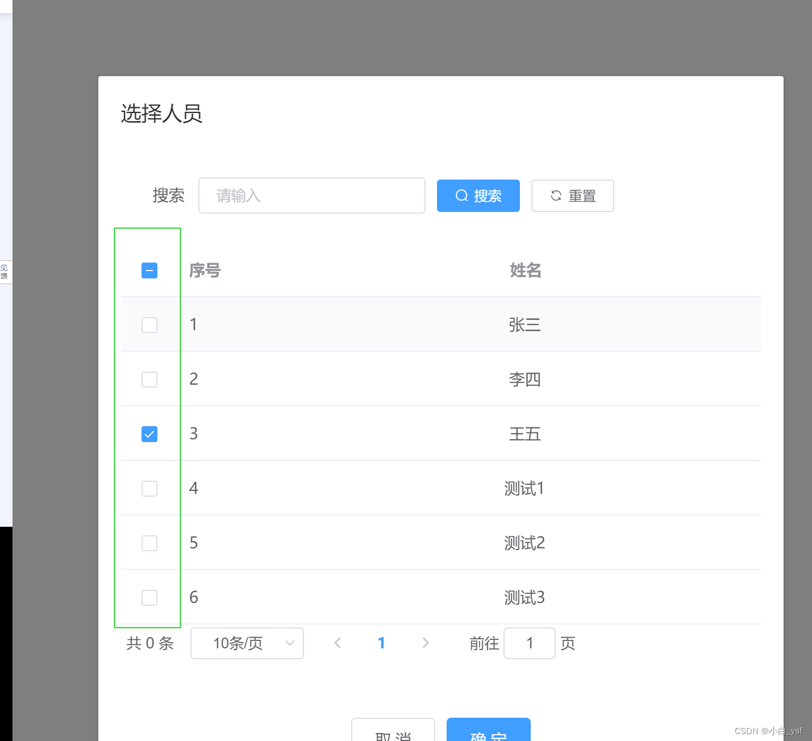
Task: Select the name cell 测试1
Action: pos(524,489)
